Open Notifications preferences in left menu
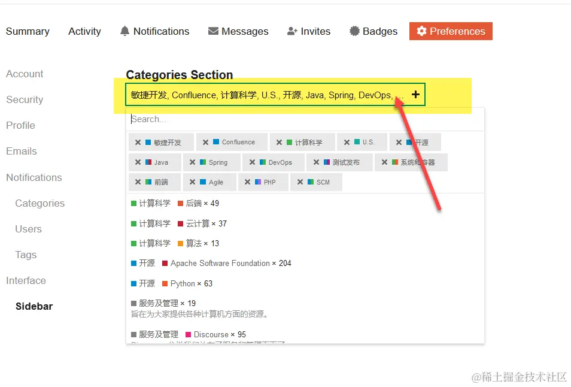 click(34, 177)
